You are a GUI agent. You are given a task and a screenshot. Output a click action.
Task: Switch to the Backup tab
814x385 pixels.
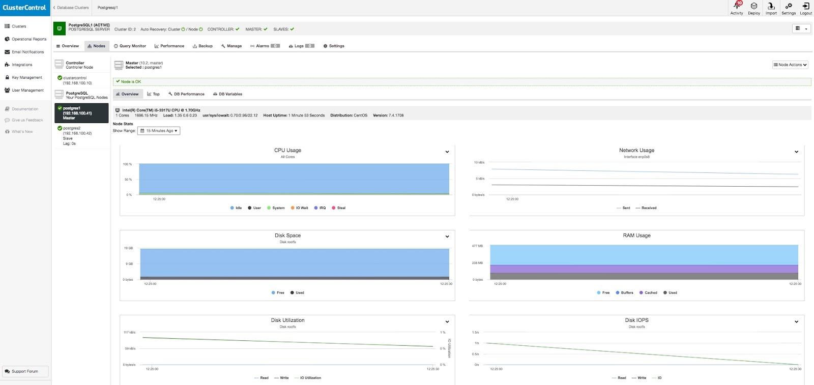(x=202, y=46)
